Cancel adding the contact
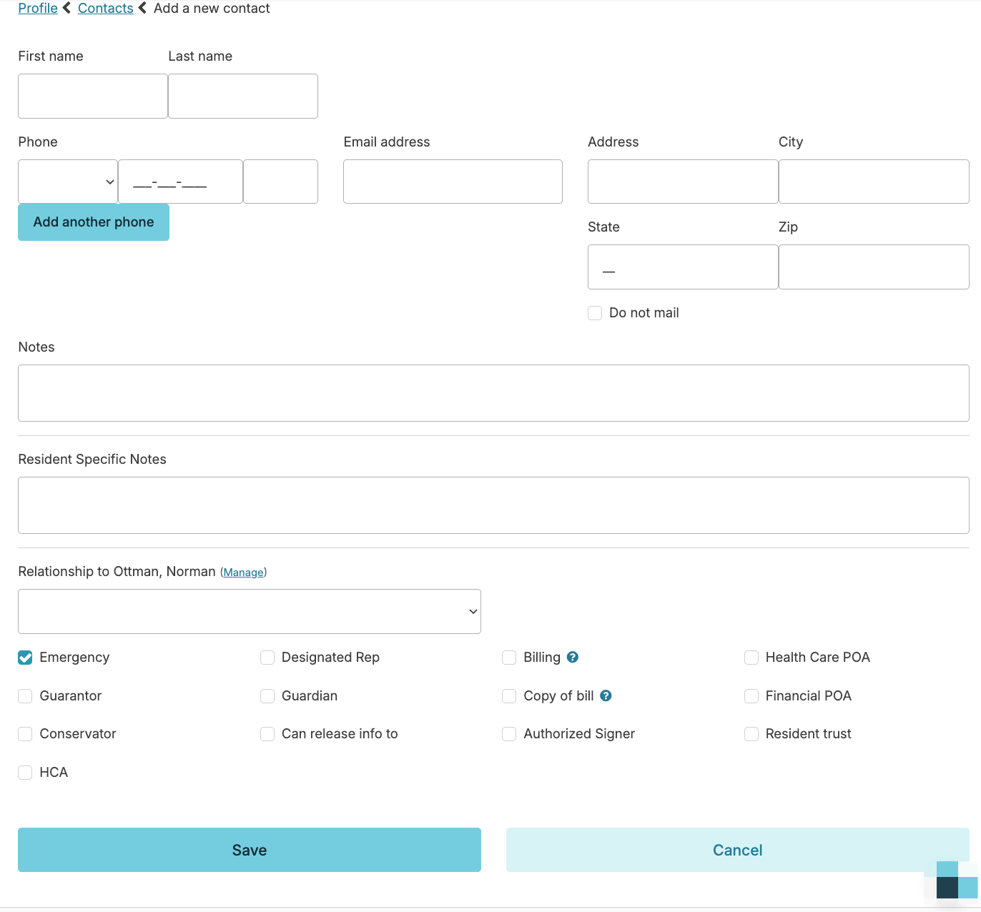This screenshot has width=981, height=912. (738, 850)
